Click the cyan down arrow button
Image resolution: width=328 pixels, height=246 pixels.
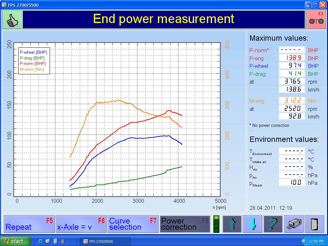tap(252, 224)
